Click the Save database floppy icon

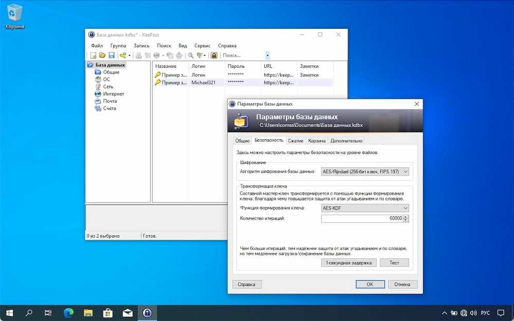(111, 55)
